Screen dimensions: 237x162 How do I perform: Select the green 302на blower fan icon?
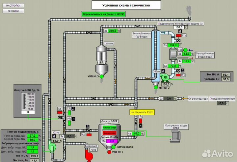164,77
